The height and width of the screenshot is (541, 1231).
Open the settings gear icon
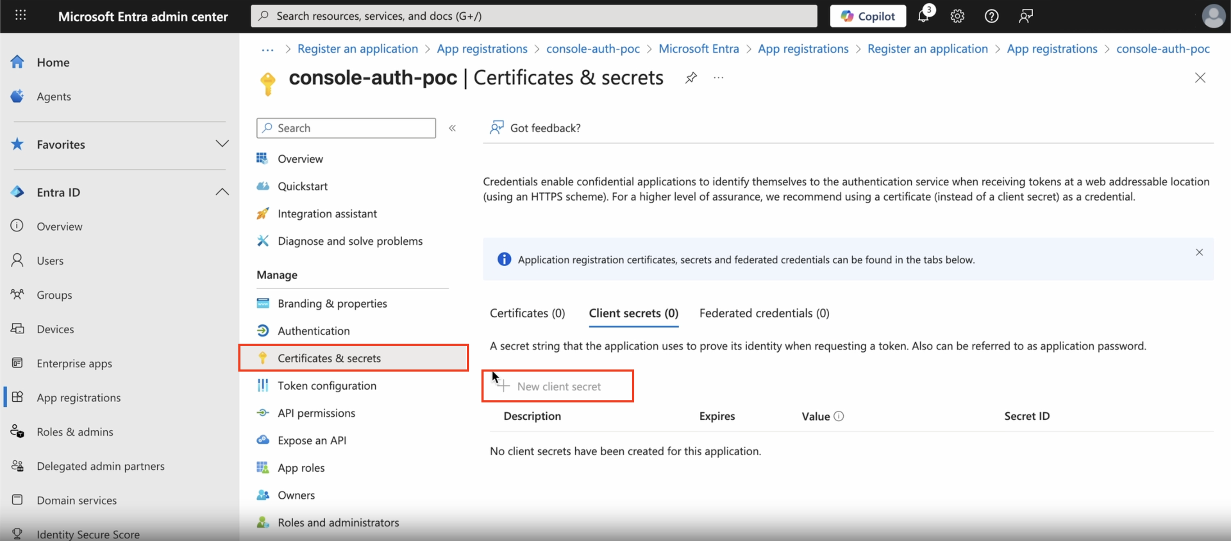[x=957, y=16]
